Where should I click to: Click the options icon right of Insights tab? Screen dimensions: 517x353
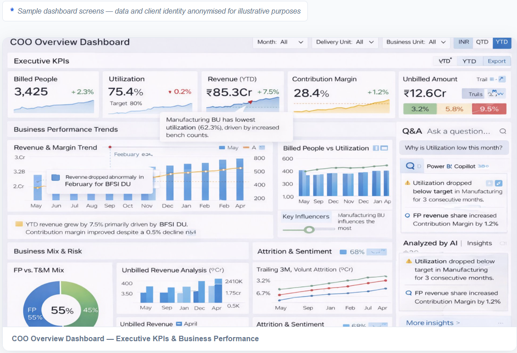(x=503, y=244)
